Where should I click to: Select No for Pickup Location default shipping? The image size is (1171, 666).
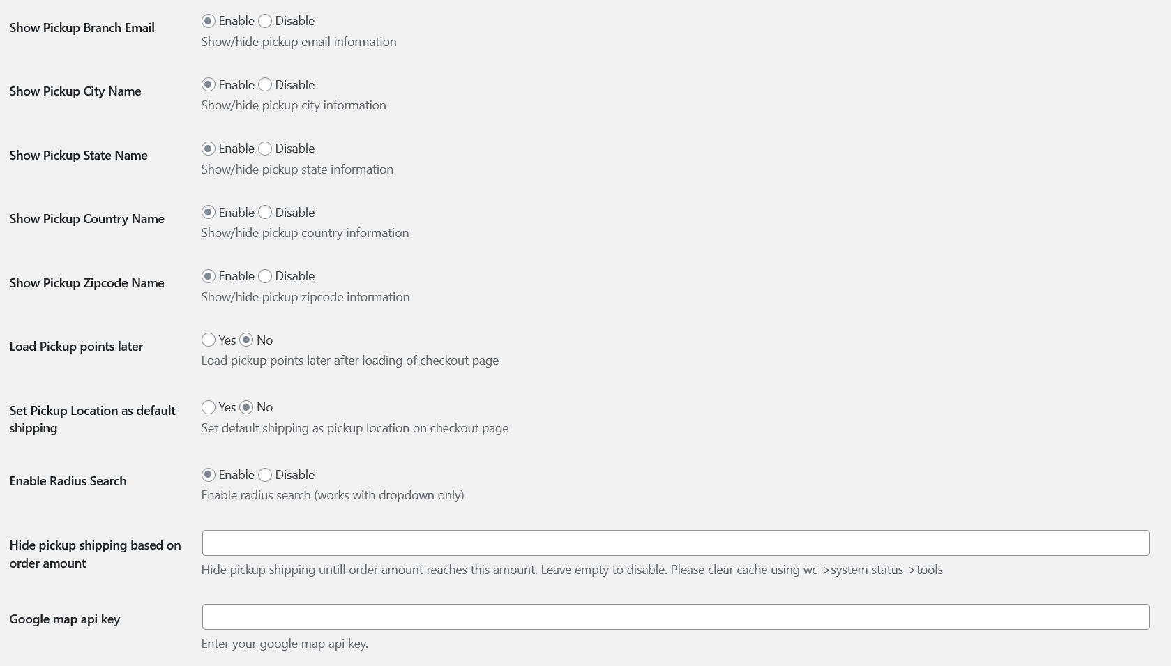click(x=246, y=407)
